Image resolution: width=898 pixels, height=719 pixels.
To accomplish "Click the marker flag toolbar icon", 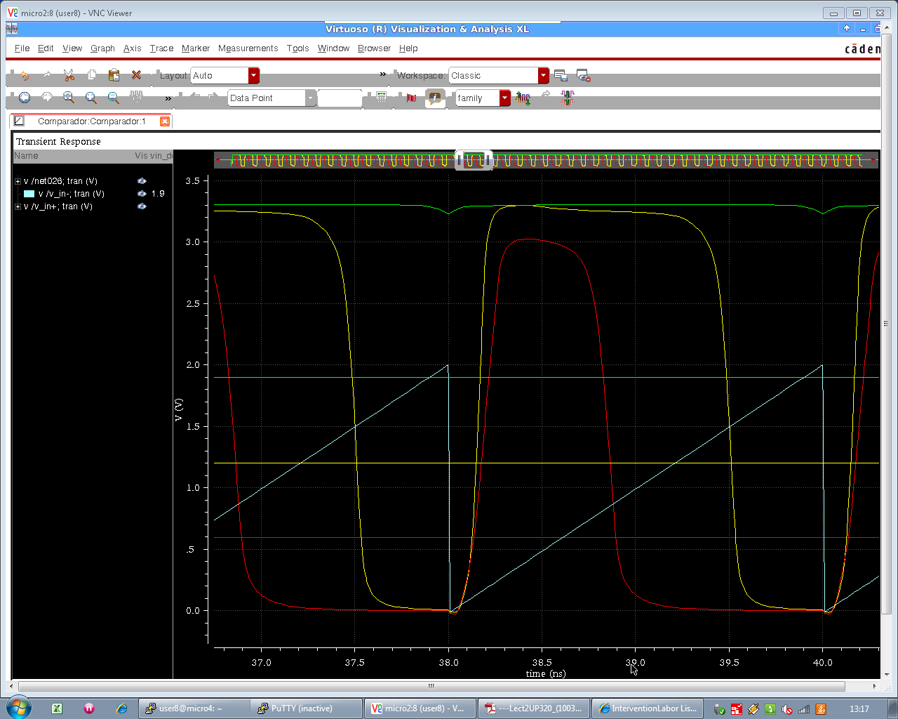I will [x=411, y=98].
